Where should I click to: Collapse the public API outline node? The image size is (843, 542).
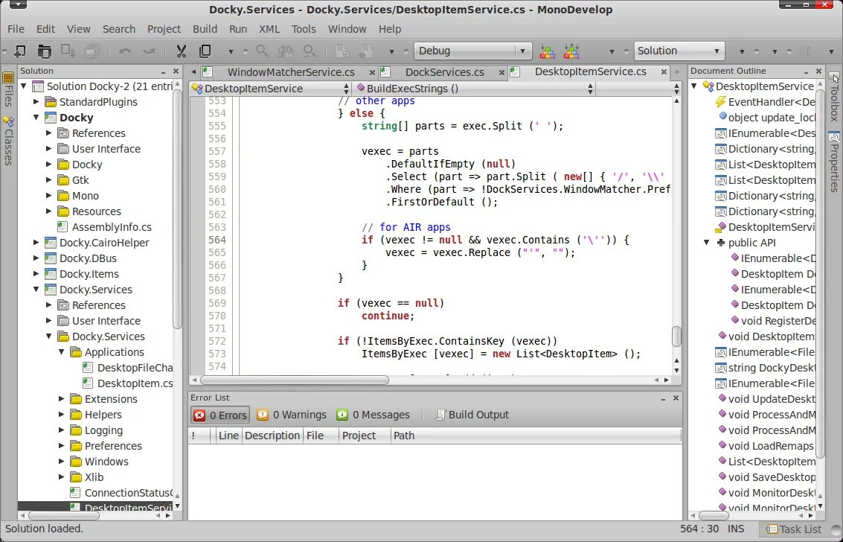pyautogui.click(x=706, y=243)
